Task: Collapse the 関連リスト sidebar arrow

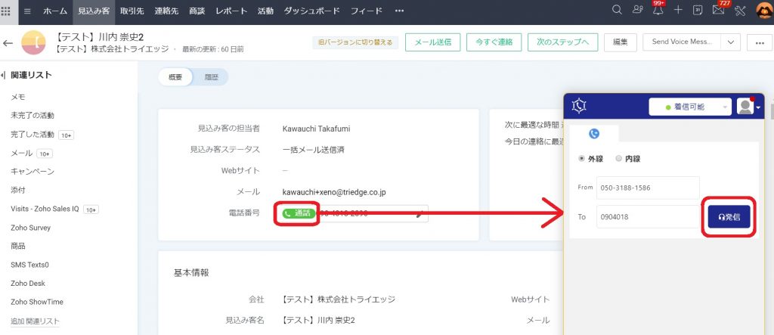Action: (x=4, y=75)
